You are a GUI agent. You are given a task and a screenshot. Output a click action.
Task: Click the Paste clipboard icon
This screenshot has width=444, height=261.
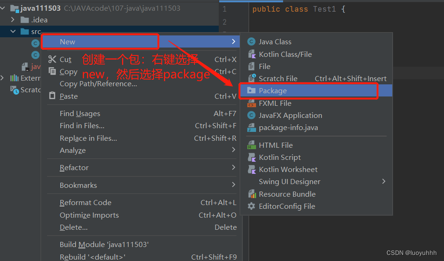[x=52, y=96]
